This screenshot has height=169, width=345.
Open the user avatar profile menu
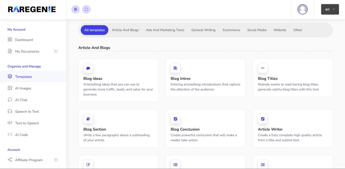pos(302,9)
